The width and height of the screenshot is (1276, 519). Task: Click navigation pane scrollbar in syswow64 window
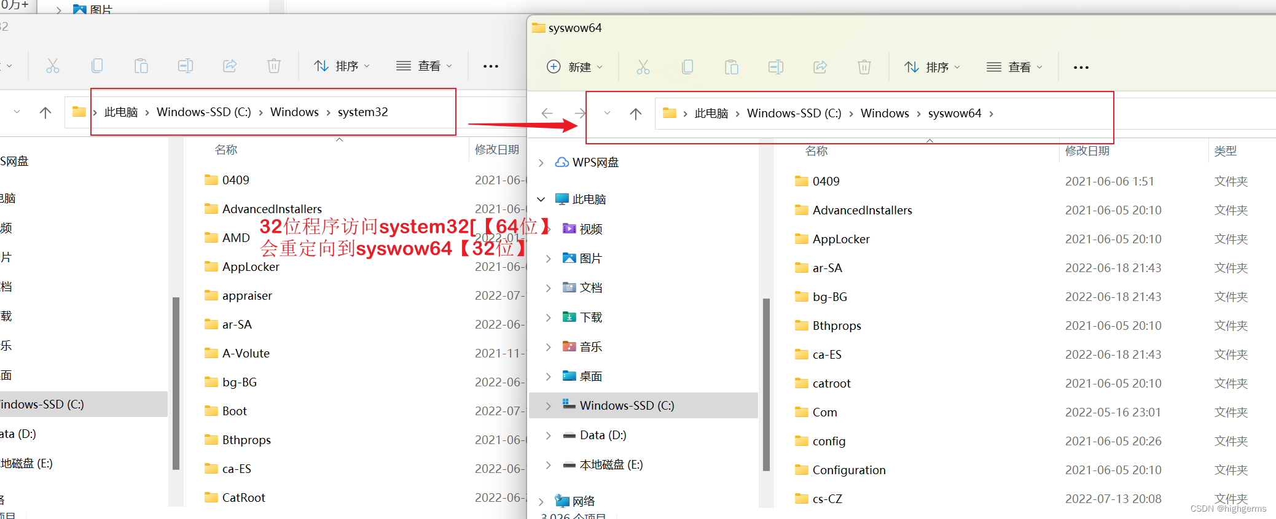pos(766,384)
